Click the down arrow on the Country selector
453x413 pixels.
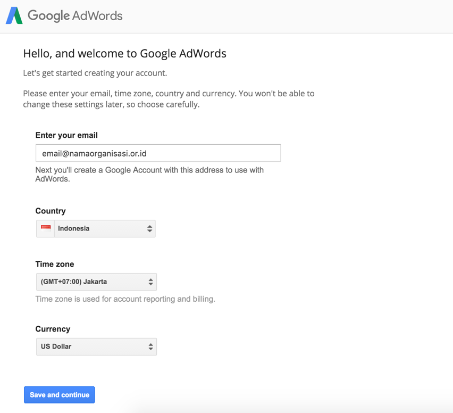[x=149, y=230]
